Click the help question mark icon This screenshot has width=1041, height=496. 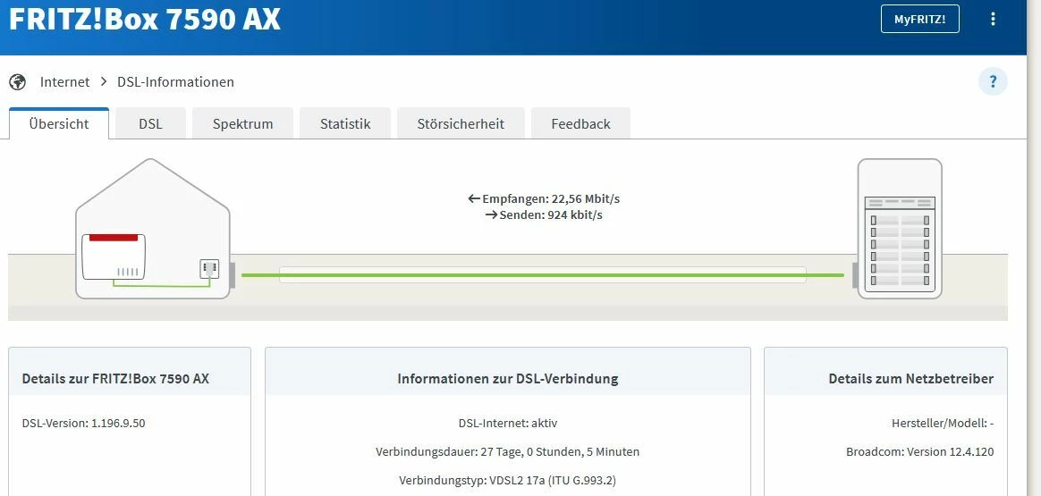[993, 81]
